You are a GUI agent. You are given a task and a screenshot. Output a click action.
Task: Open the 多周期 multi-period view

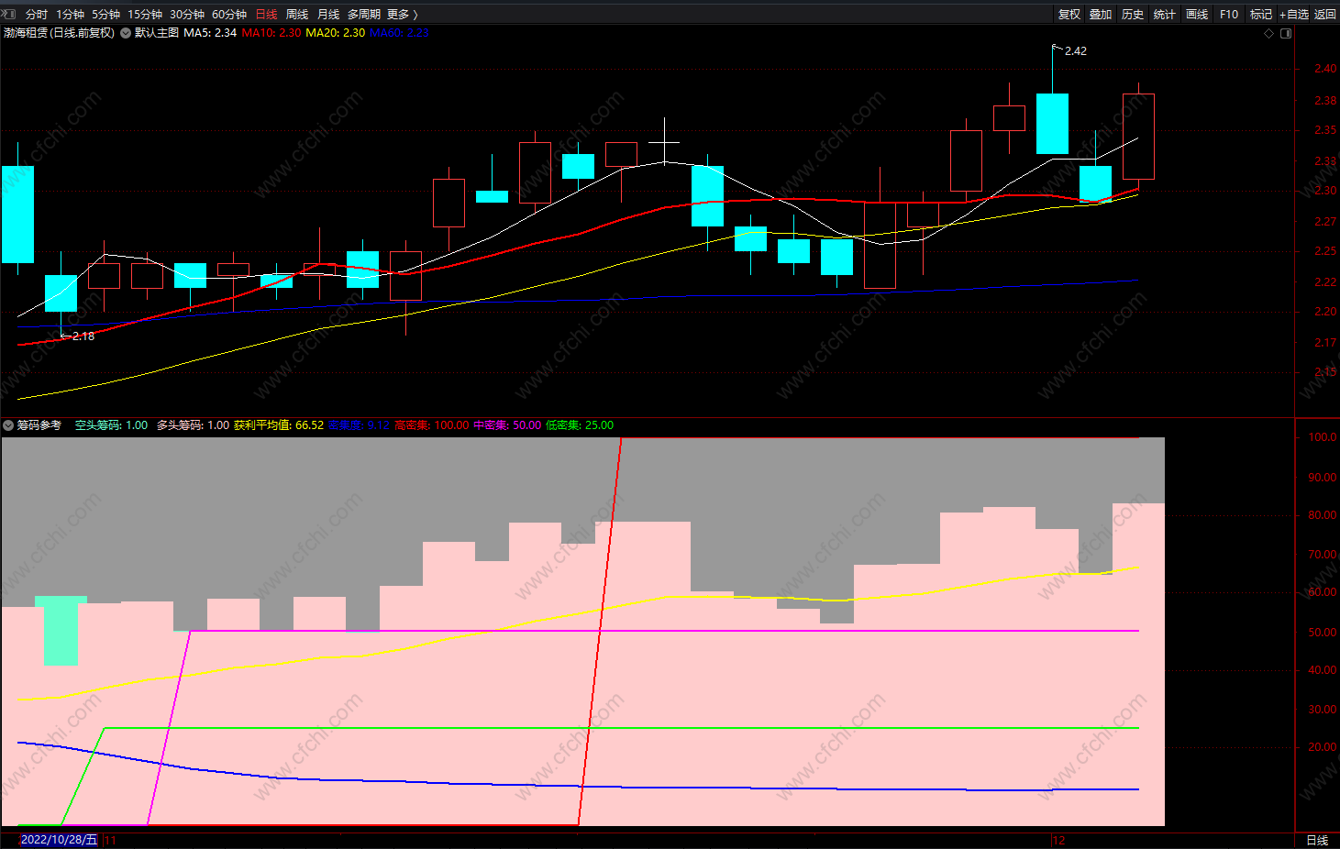coord(364,14)
